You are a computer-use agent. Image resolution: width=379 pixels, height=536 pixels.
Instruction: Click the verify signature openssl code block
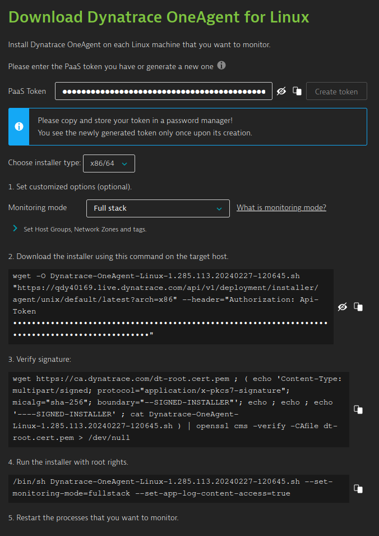179,410
